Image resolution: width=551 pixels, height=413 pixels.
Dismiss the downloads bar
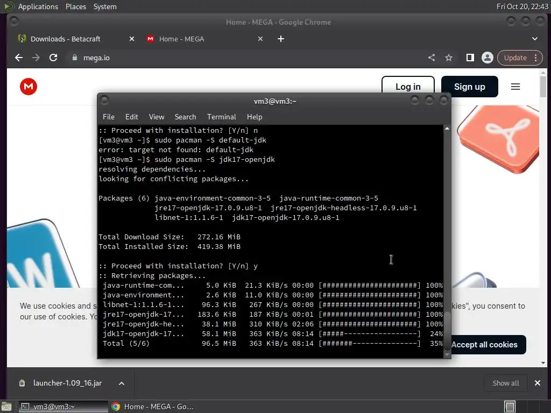[538, 383]
